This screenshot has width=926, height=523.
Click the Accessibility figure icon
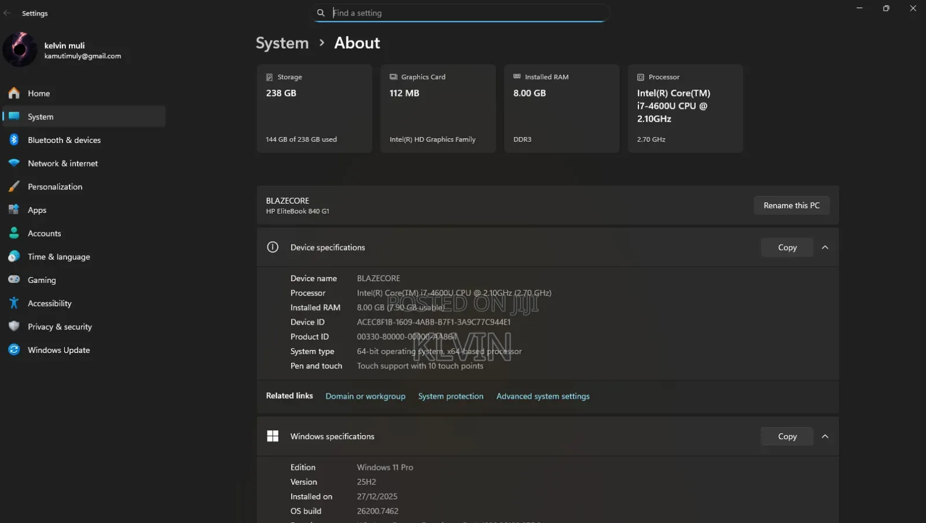pyautogui.click(x=14, y=303)
